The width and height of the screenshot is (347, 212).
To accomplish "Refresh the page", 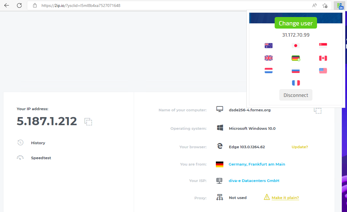I will pyautogui.click(x=19, y=5).
